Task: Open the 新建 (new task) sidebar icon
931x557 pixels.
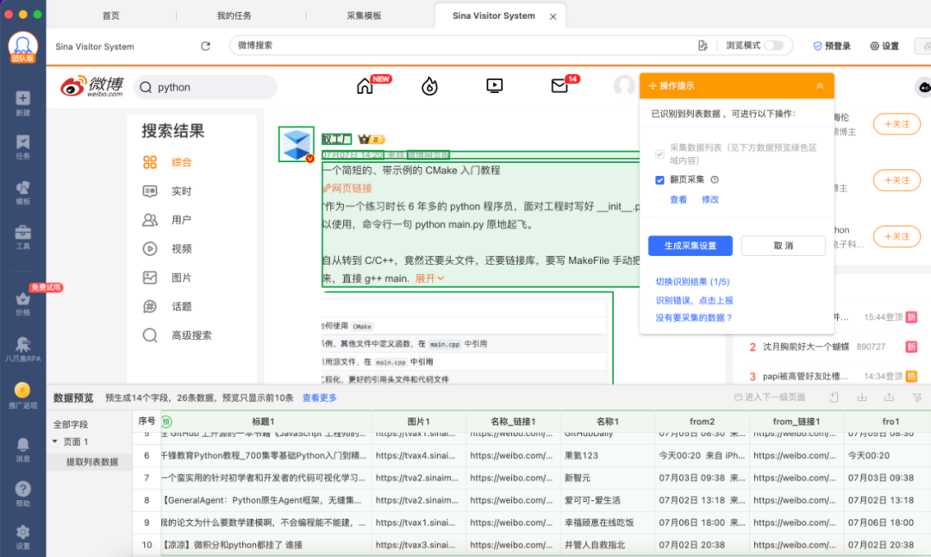Action: [22, 103]
